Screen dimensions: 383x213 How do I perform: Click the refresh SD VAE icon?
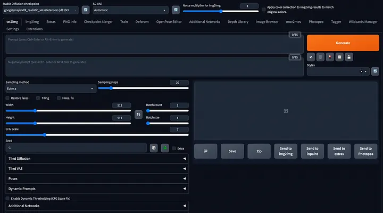point(175,10)
